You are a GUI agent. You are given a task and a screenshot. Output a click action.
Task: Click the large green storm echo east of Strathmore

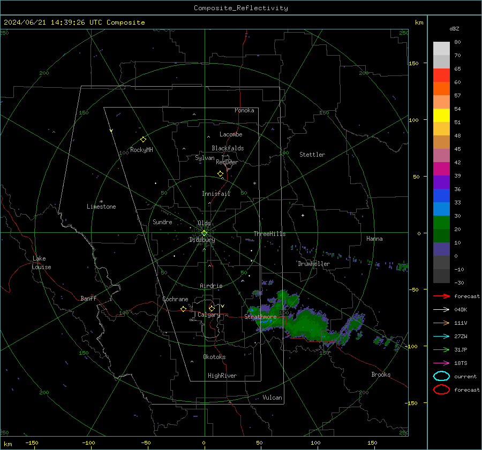307,324
